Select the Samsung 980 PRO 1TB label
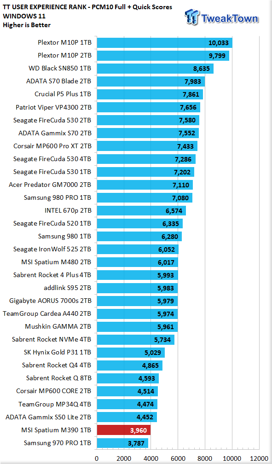Image resolution: width=272 pixels, height=464 pixels. point(58,197)
